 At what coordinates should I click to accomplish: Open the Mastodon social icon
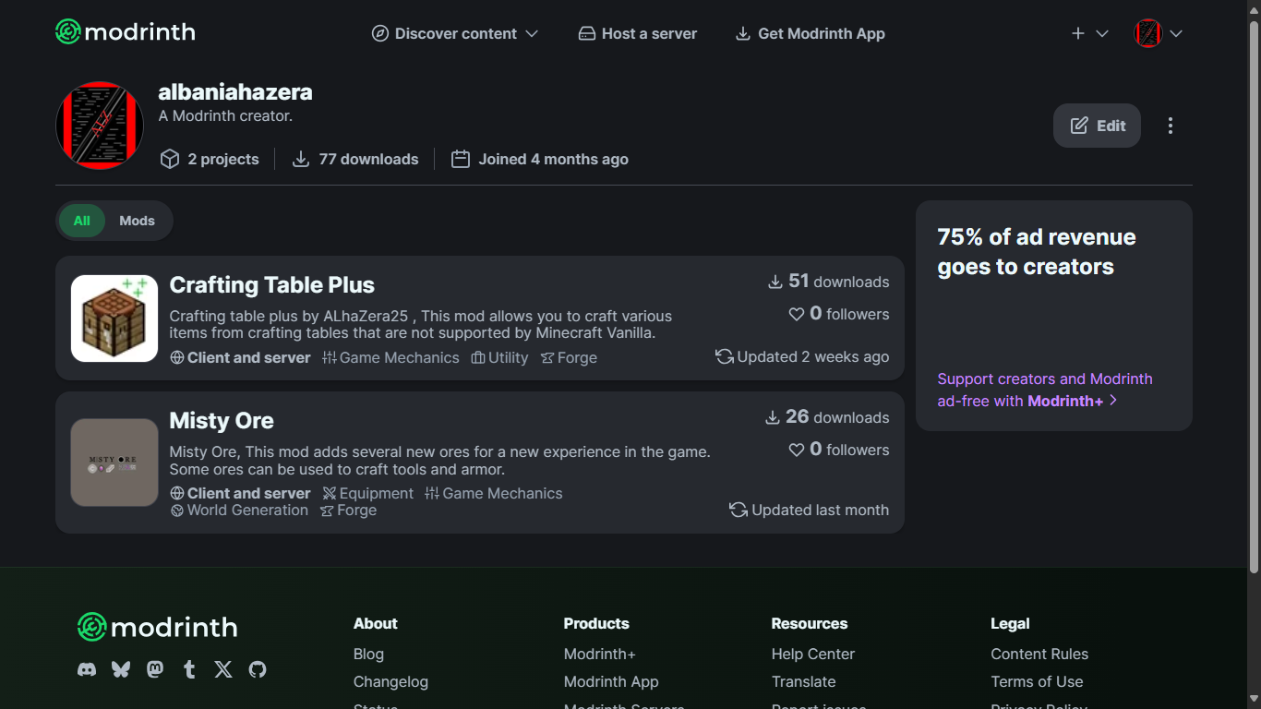coord(155,669)
